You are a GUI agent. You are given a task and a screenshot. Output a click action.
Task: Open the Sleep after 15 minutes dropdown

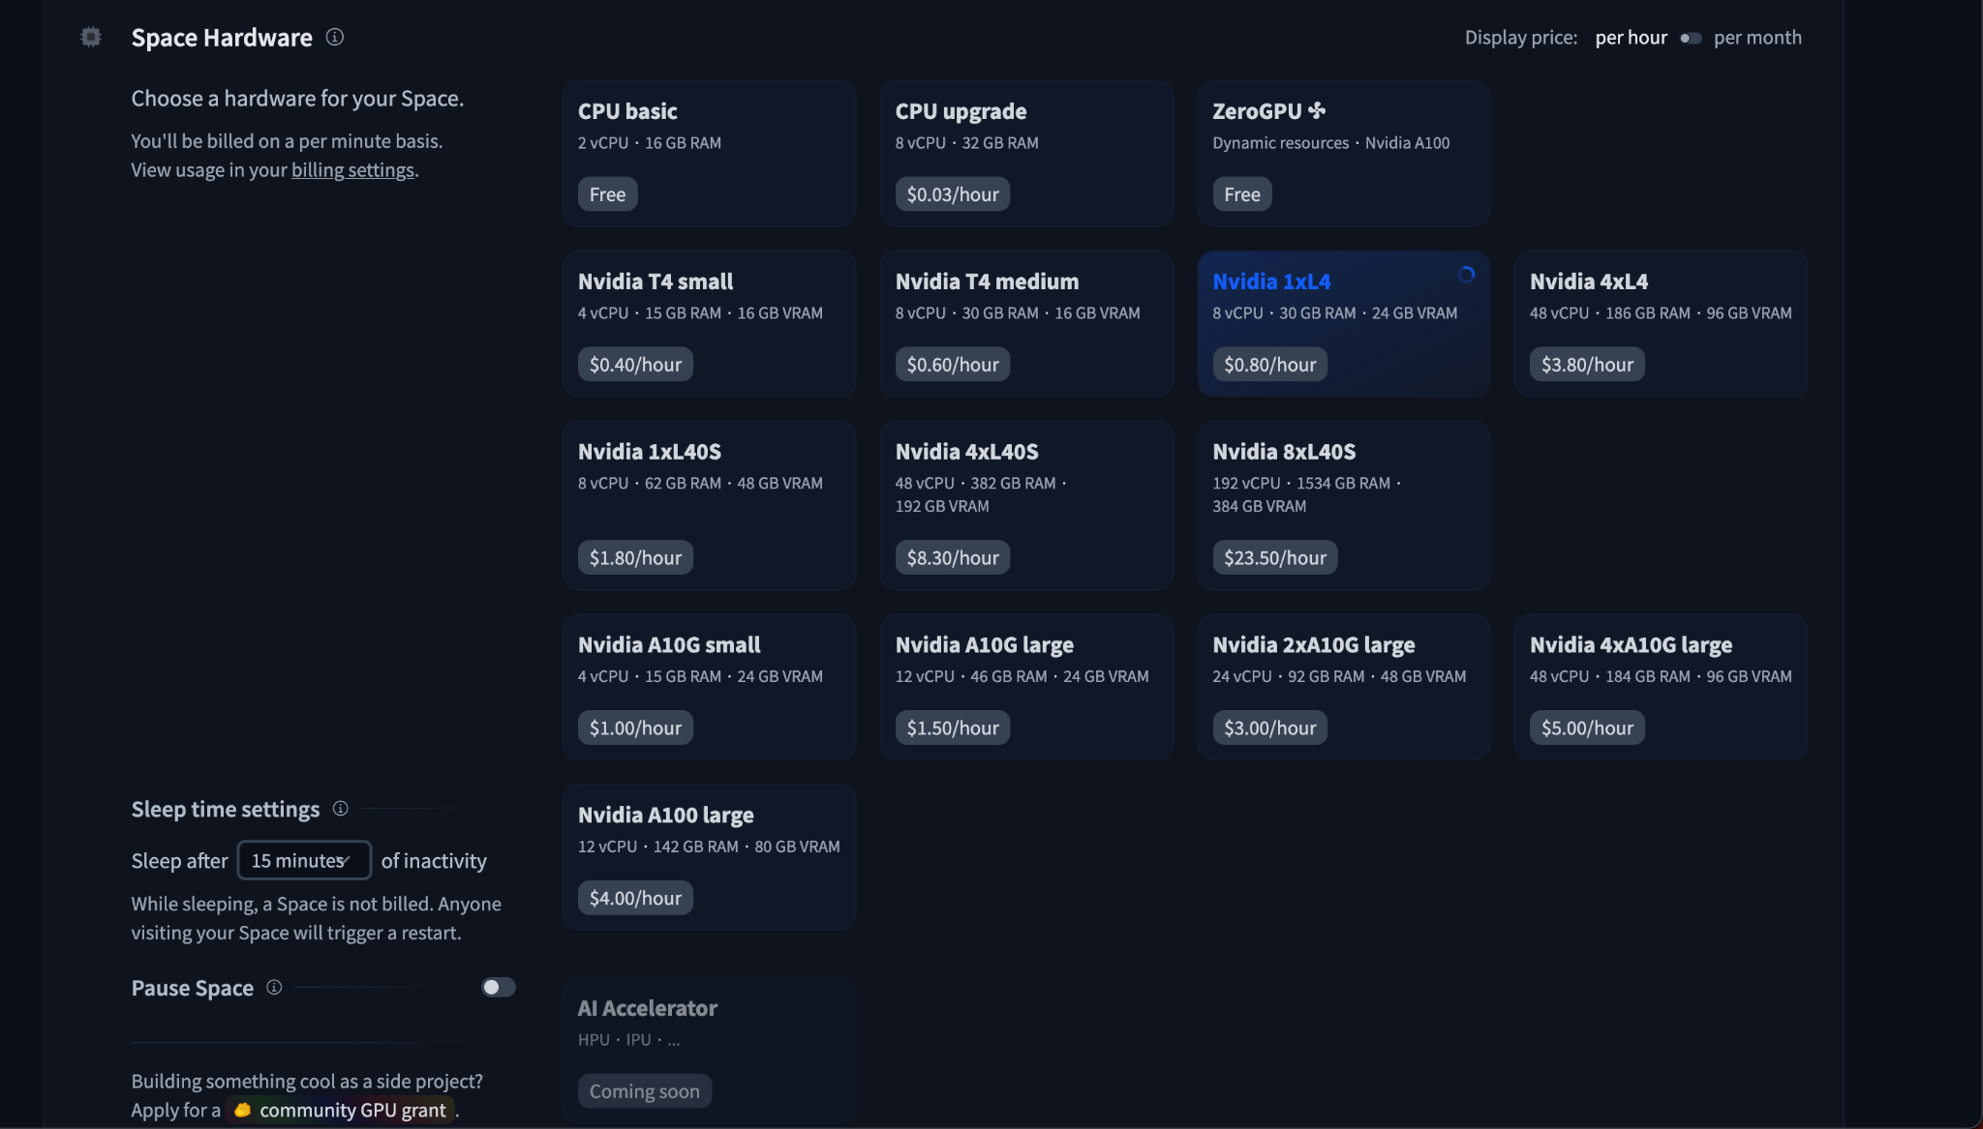pos(304,860)
